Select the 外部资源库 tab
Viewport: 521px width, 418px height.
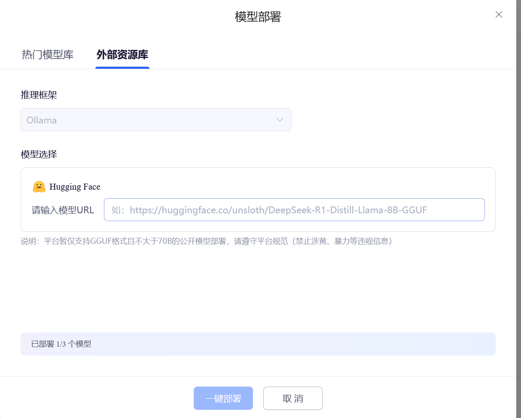tap(122, 55)
